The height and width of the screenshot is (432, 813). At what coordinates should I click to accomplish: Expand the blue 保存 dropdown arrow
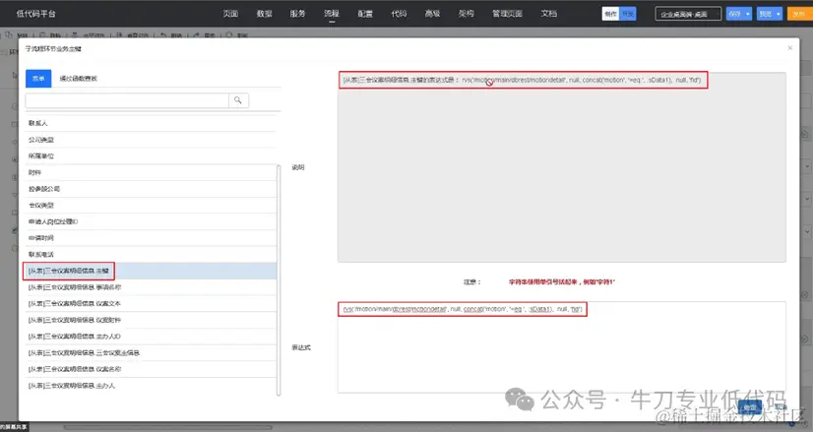click(748, 14)
